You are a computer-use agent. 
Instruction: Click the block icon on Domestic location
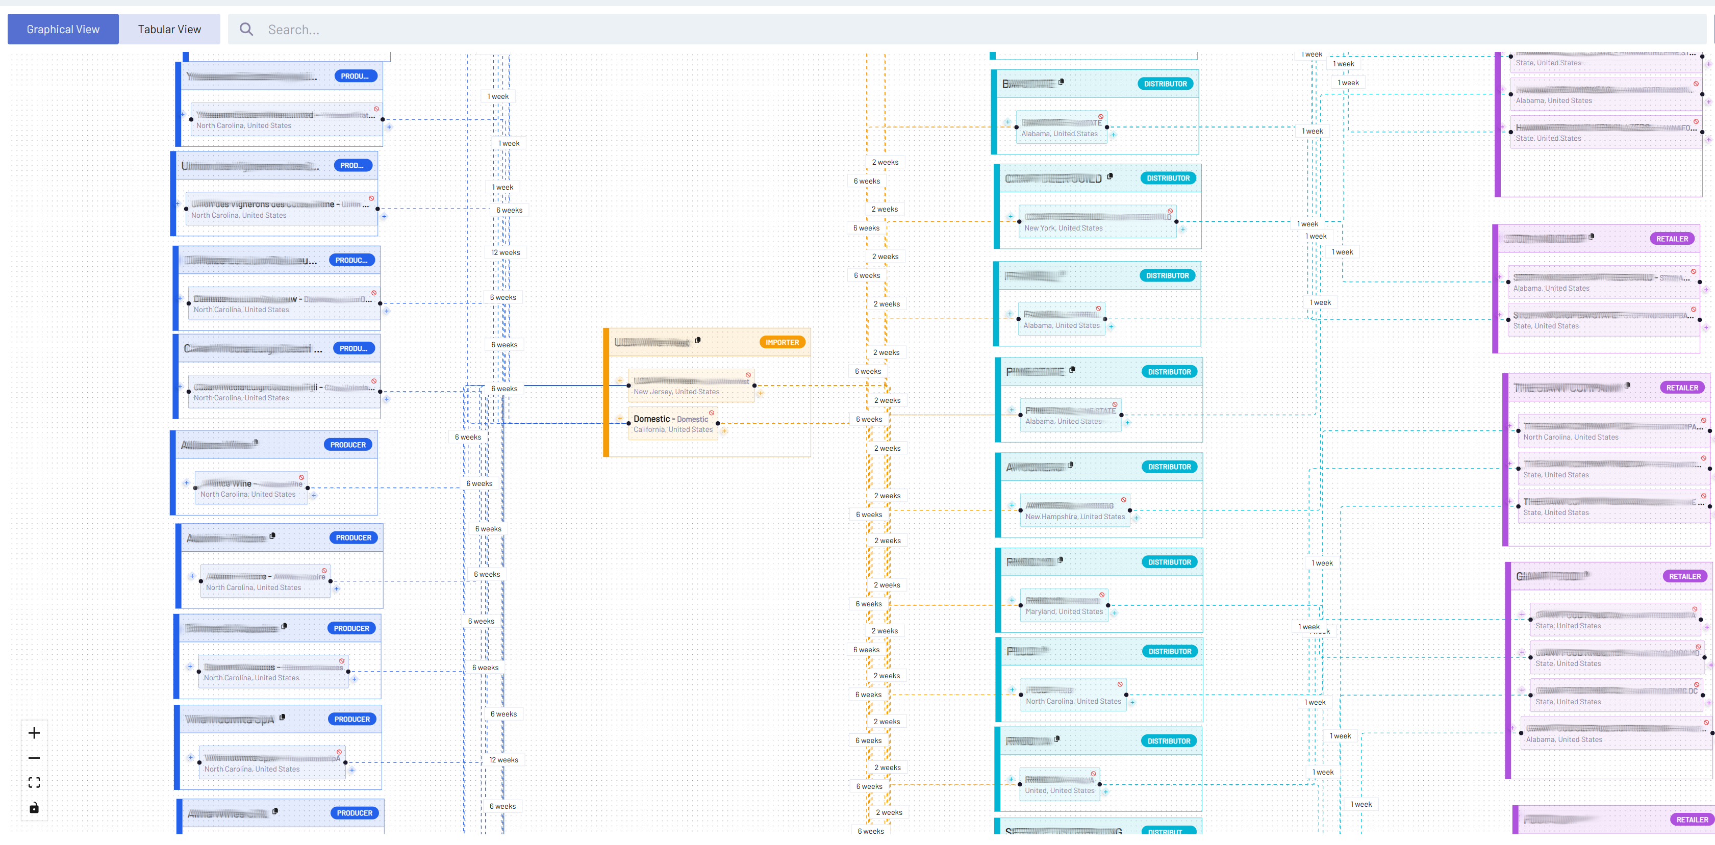[712, 413]
